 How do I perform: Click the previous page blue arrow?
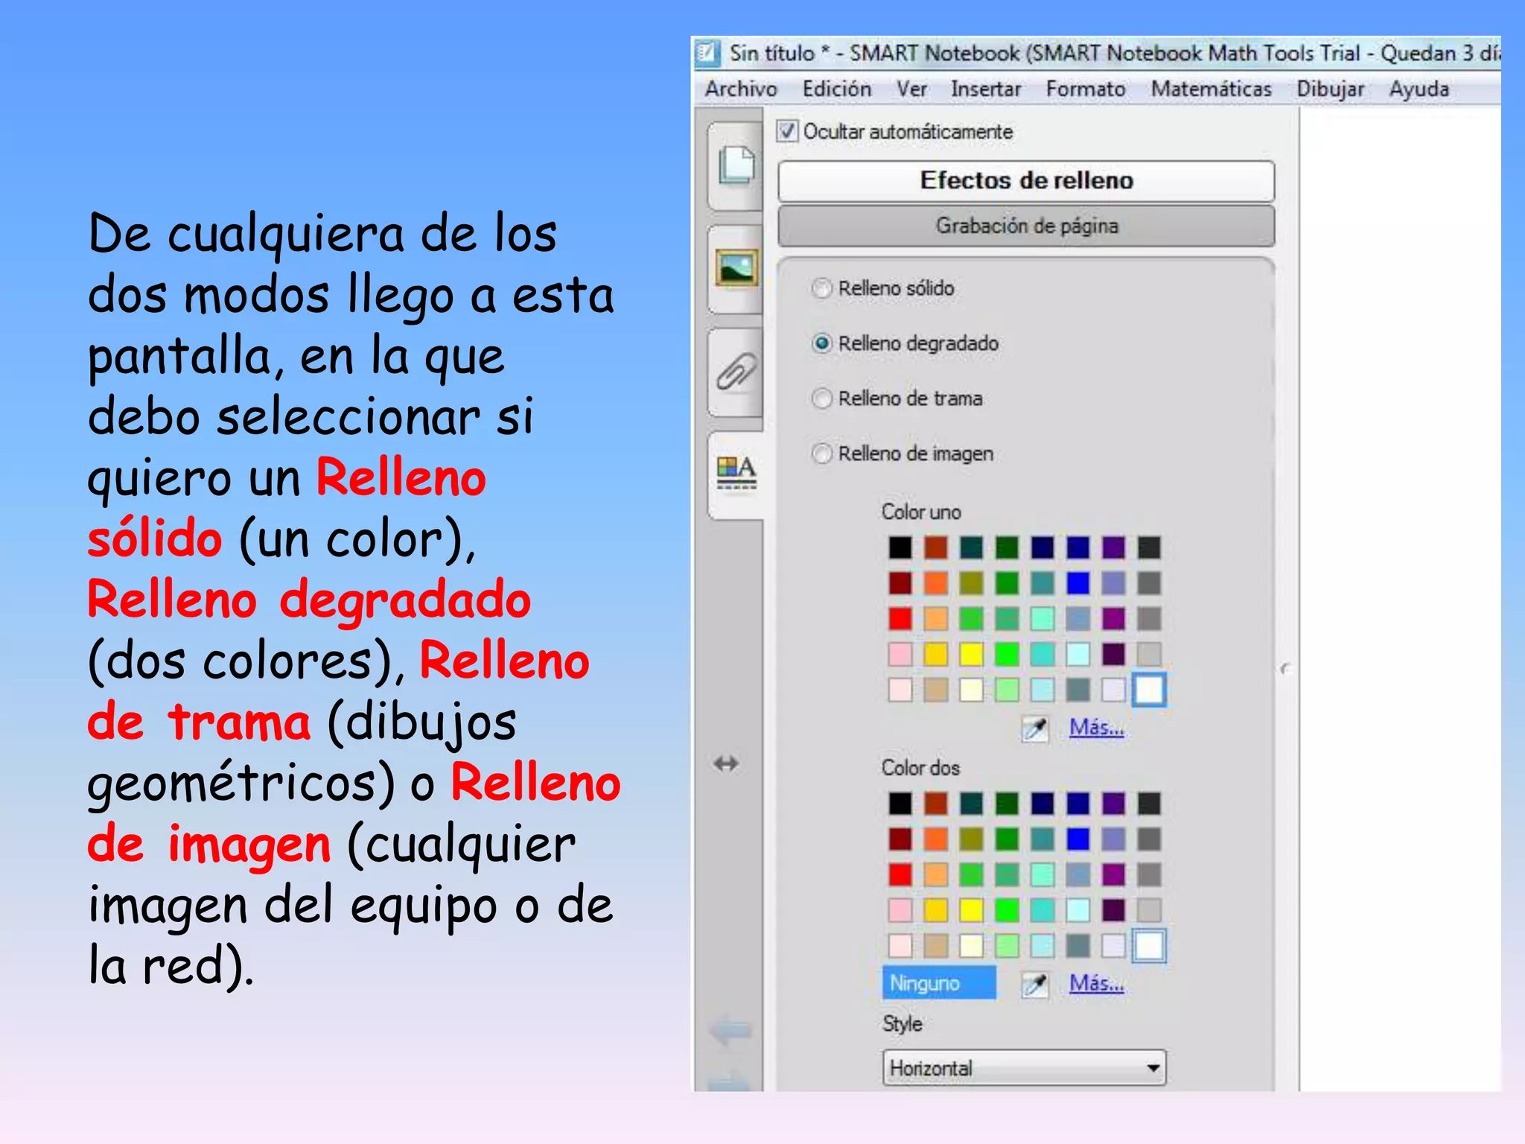[730, 1031]
